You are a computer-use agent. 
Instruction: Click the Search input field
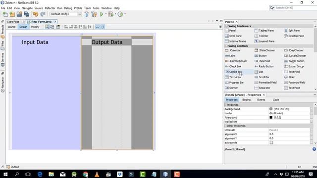click(295, 8)
